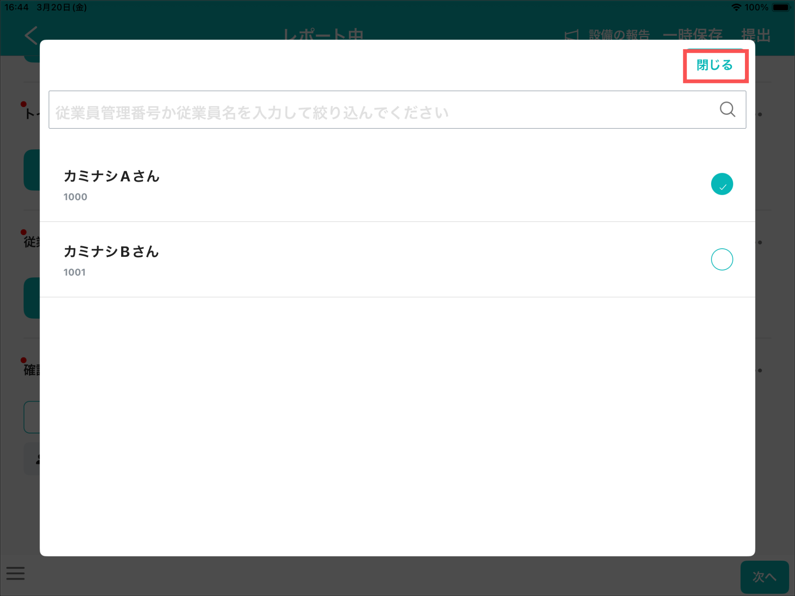The height and width of the screenshot is (596, 795).
Task: Open more options beside the 確認 field
Action: click(760, 371)
